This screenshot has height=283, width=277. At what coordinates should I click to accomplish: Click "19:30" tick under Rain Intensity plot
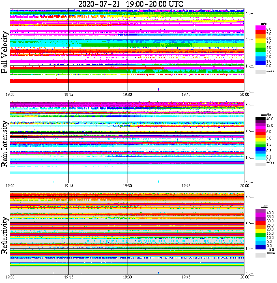coord(127,186)
